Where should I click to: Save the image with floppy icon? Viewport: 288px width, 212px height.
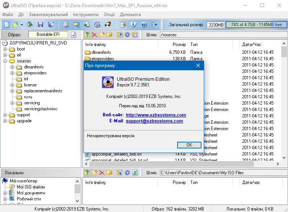pos(40,25)
